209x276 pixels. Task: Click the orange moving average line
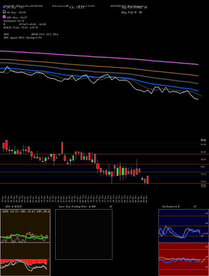[x=99, y=66]
